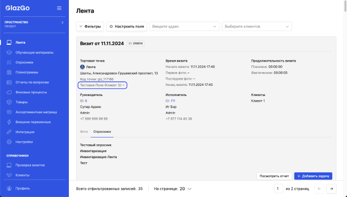This screenshot has height=197, width=347.
Task: Select Тест questionnaire entry
Action: click(x=84, y=163)
